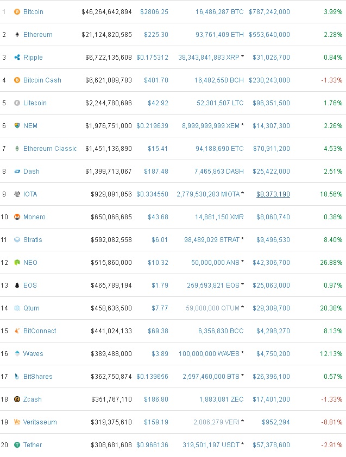Open the Veritaseum name link
Screen dimensions: 346x457
click(x=40, y=422)
